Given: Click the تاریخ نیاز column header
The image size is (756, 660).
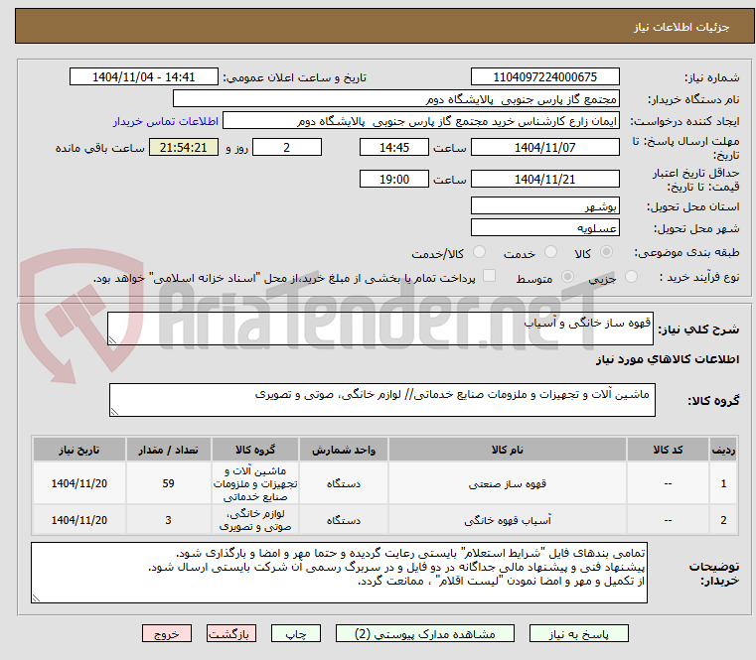Looking at the screenshot, I should 79,450.
